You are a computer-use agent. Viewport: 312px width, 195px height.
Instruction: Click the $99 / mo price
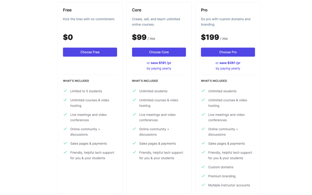click(144, 37)
